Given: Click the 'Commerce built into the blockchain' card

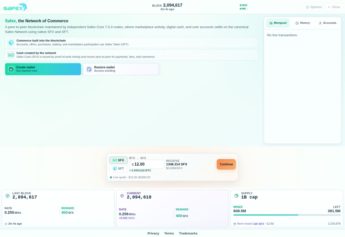Looking at the screenshot, I should coord(132,43).
